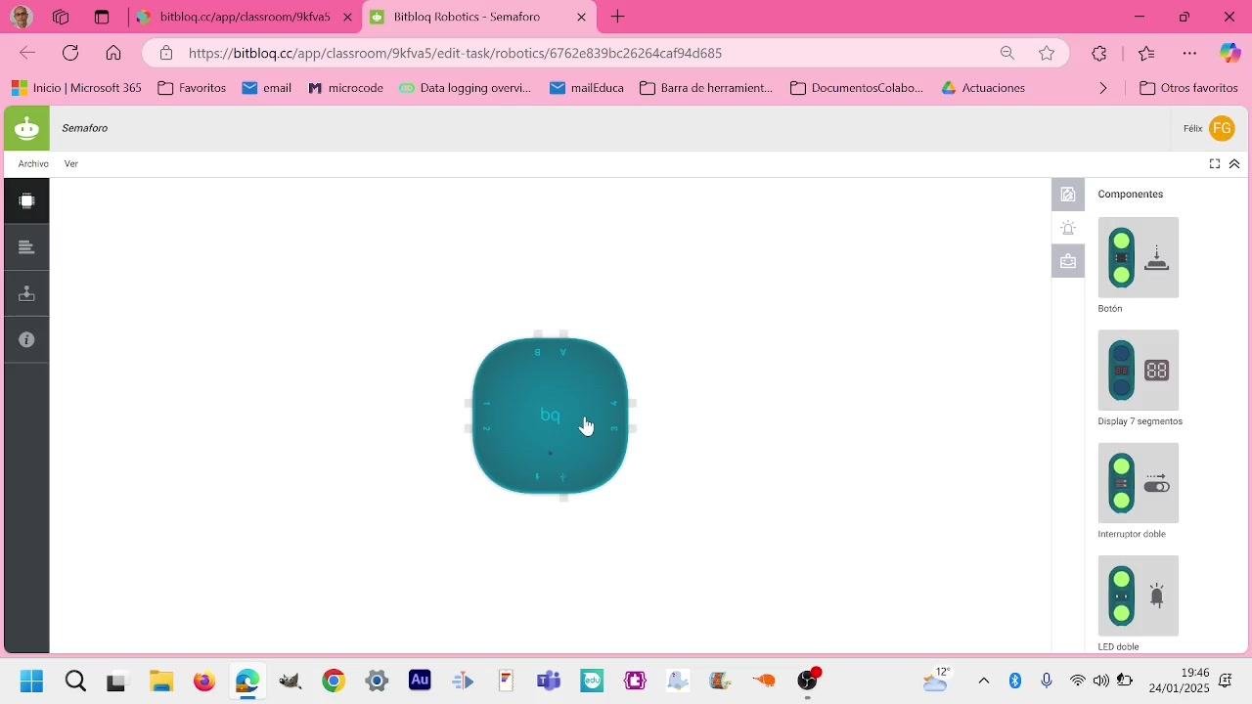Click the Semaforo project title
1252x704 pixels.
(85, 128)
